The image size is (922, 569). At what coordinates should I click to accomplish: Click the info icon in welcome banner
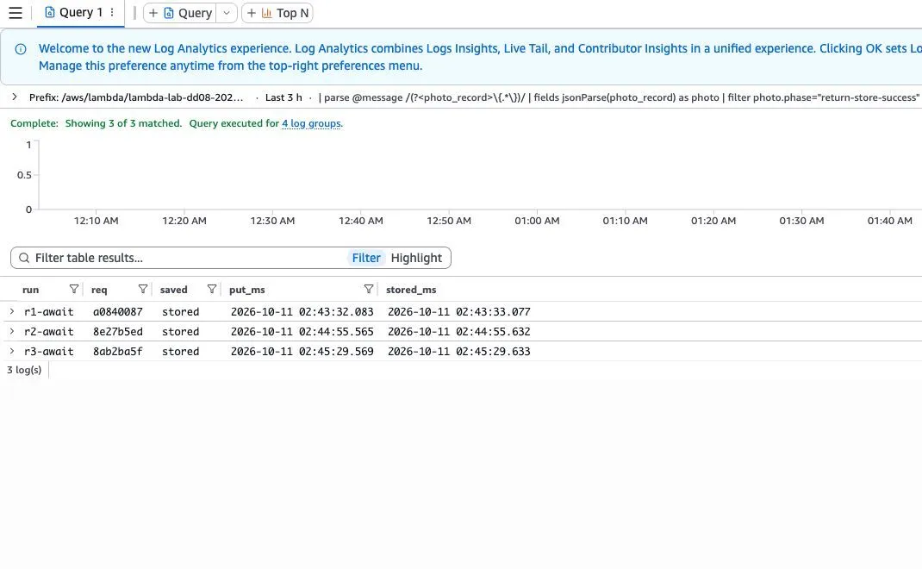point(21,49)
